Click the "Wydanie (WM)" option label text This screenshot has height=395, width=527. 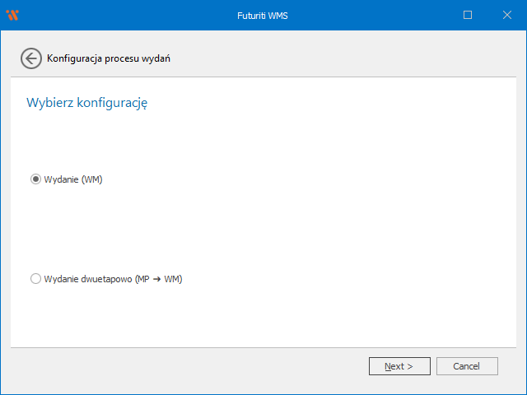point(72,179)
